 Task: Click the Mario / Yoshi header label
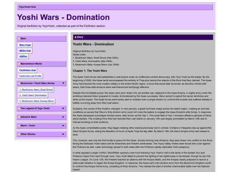(28, 126)
